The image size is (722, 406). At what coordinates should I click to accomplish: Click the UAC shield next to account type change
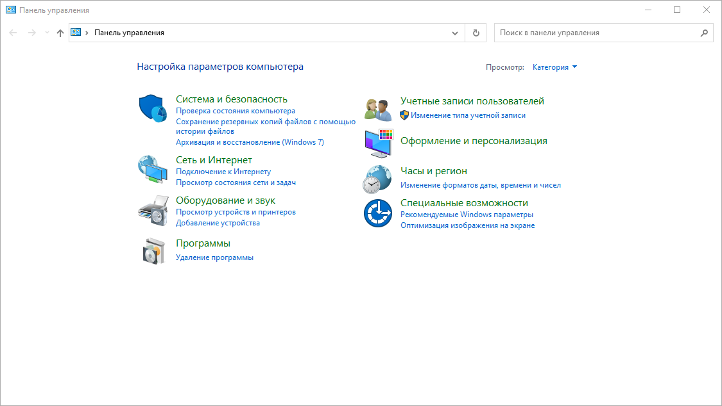[x=404, y=115]
